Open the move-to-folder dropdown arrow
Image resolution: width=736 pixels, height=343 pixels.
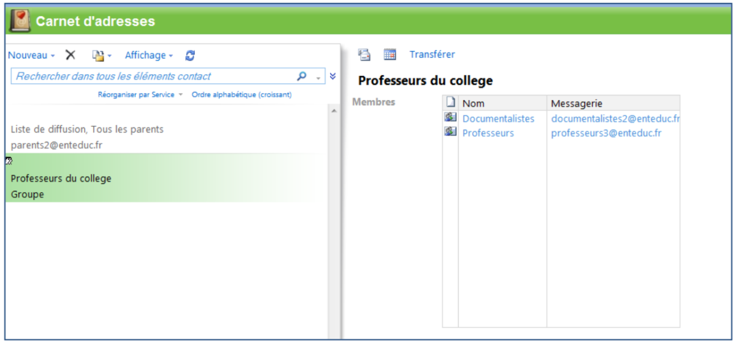pos(109,56)
